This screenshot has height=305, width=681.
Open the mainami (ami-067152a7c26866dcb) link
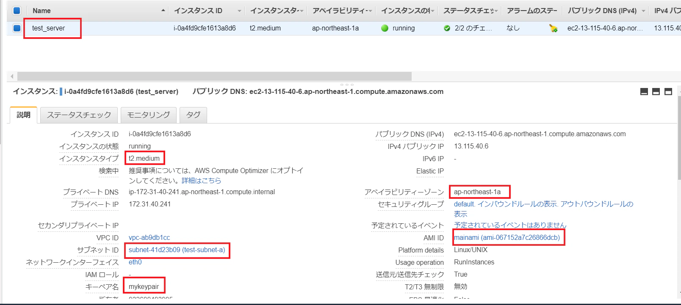(x=507, y=238)
